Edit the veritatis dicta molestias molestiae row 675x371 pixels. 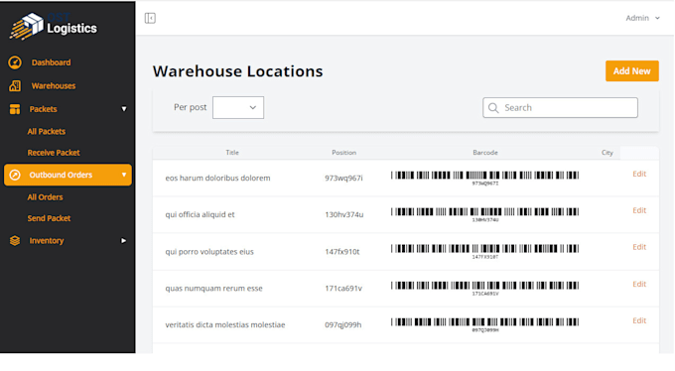[639, 320]
